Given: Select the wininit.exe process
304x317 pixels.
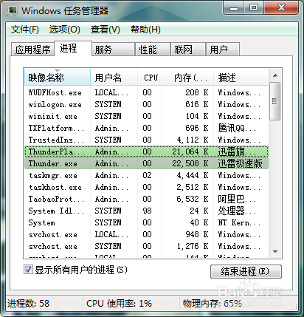Looking at the screenshot, I should [x=146, y=116].
